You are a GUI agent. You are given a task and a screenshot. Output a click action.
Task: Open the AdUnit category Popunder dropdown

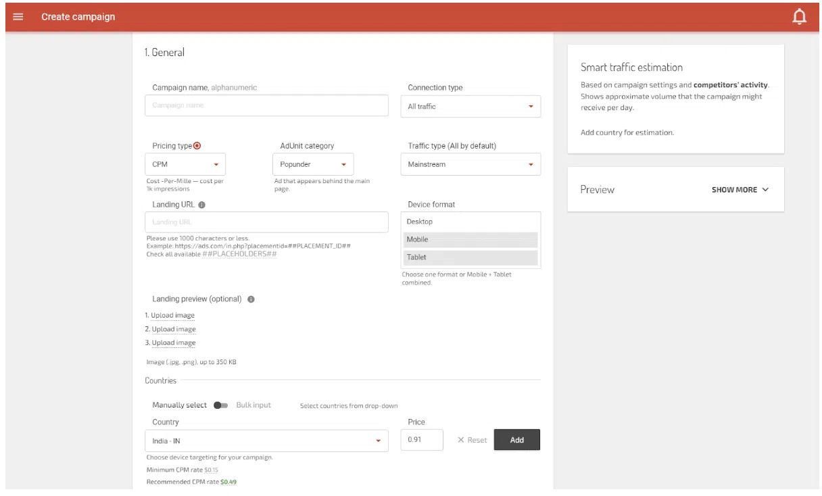point(313,164)
